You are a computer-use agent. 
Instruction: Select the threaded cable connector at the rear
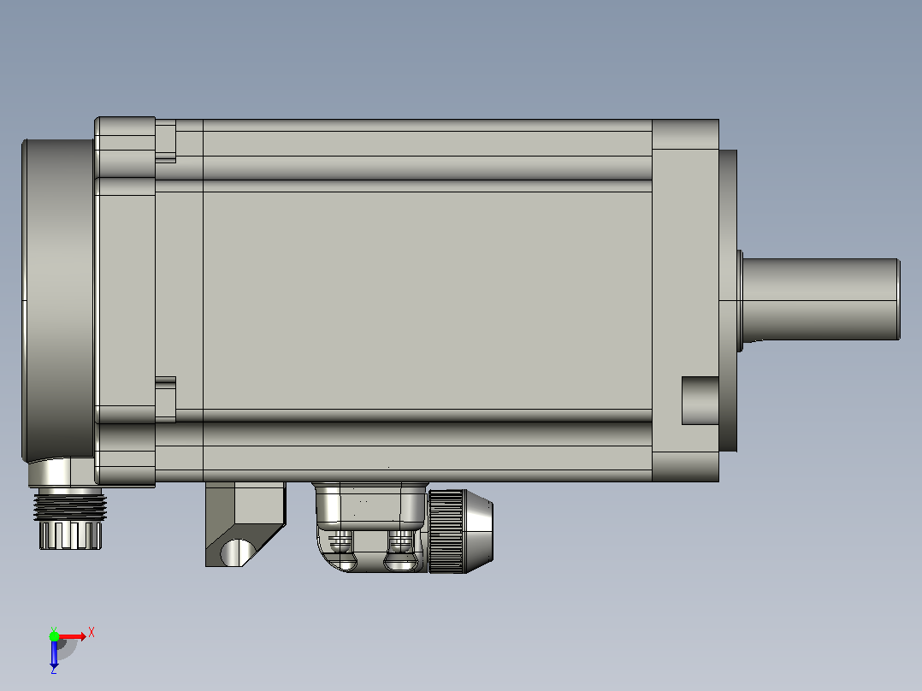tap(70, 521)
